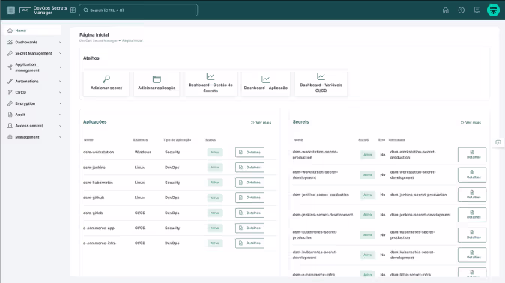
Task: Open the help question mark icon
Action: pos(462,10)
